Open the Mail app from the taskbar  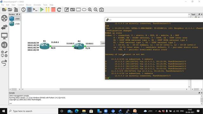click(x=70, y=111)
